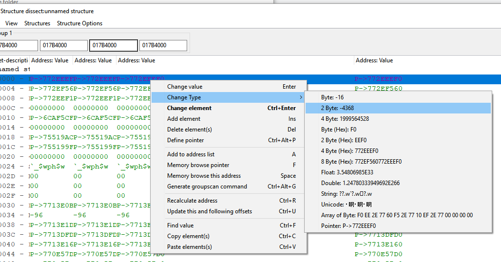This screenshot has width=501, height=262.
Task: Click the rightmost Address: Value column header
Action: click(374, 60)
